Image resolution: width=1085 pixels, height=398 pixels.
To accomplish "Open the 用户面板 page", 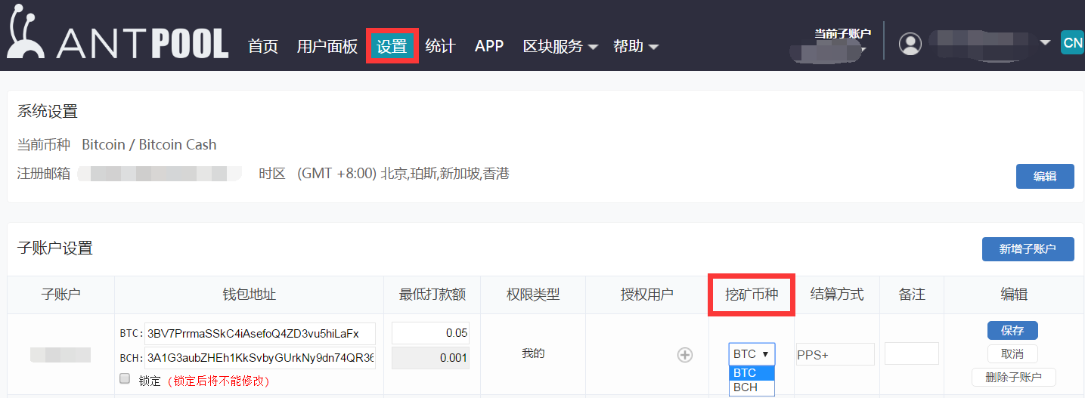I will tap(327, 47).
